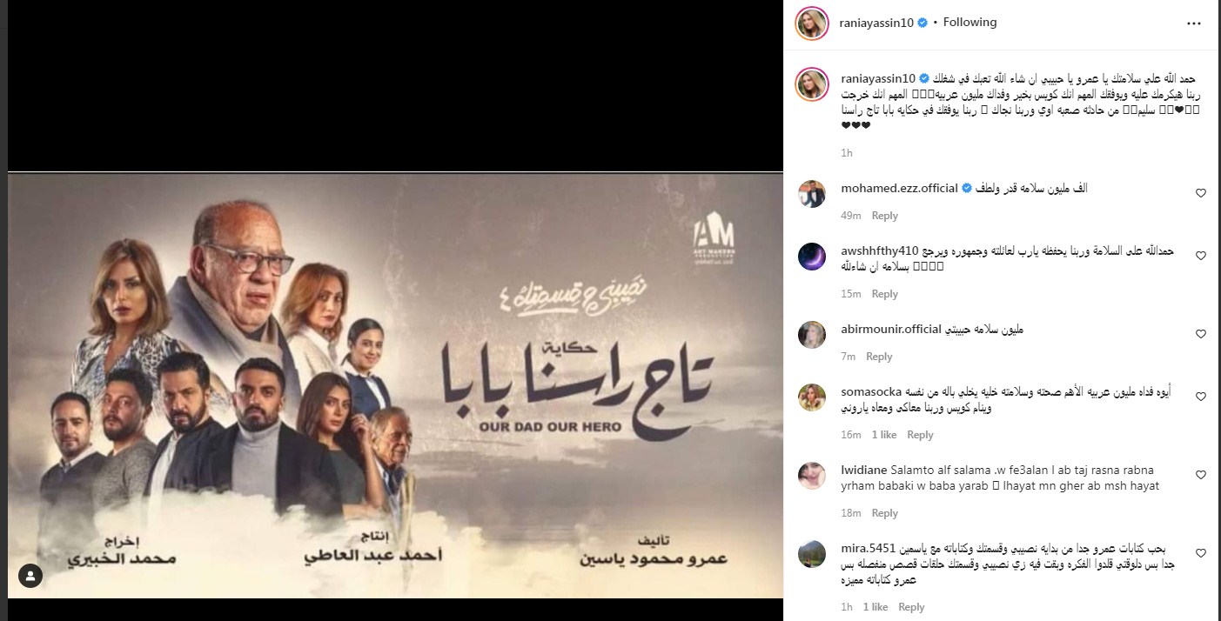This screenshot has width=1221, height=621.
Task: Open mira.5451's profile username link
Action: (x=869, y=548)
